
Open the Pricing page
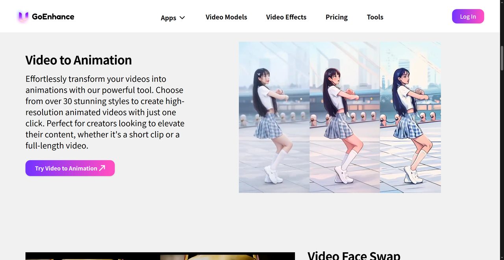click(337, 17)
